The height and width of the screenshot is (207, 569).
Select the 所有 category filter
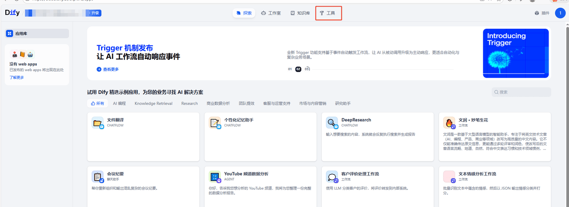coord(97,103)
